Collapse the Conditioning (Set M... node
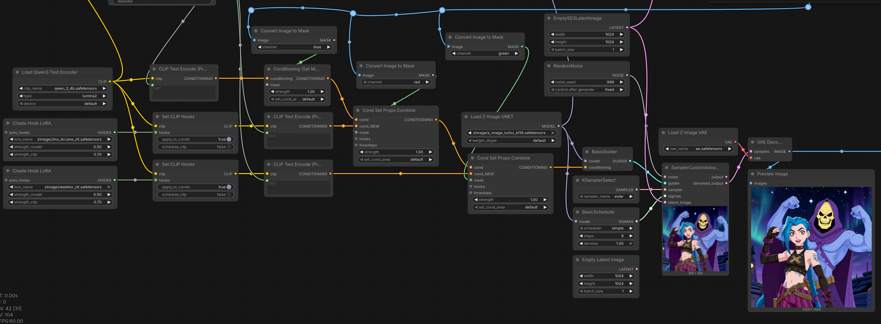 (269, 69)
